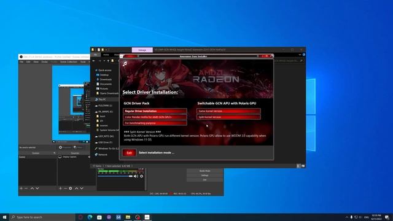Add a scene in OBS Scenes panel
Viewport: 393px width, 221px height.
(x=21, y=188)
